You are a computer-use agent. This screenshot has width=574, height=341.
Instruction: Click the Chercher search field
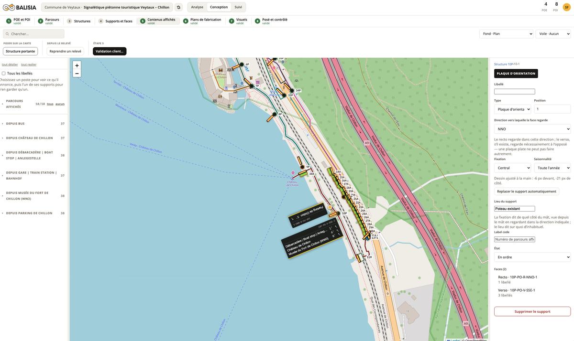[33, 34]
